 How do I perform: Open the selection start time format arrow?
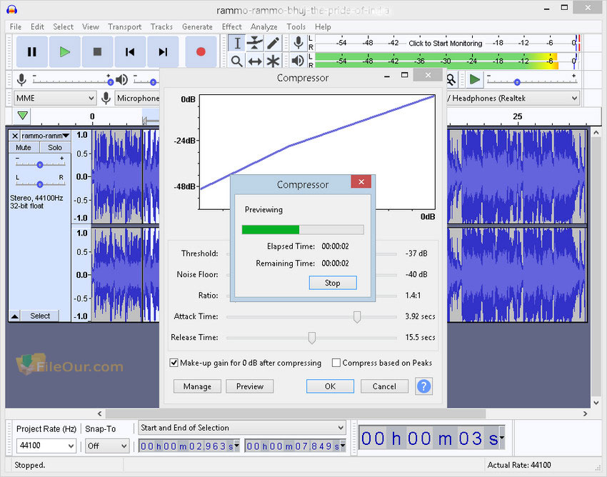tap(237, 446)
